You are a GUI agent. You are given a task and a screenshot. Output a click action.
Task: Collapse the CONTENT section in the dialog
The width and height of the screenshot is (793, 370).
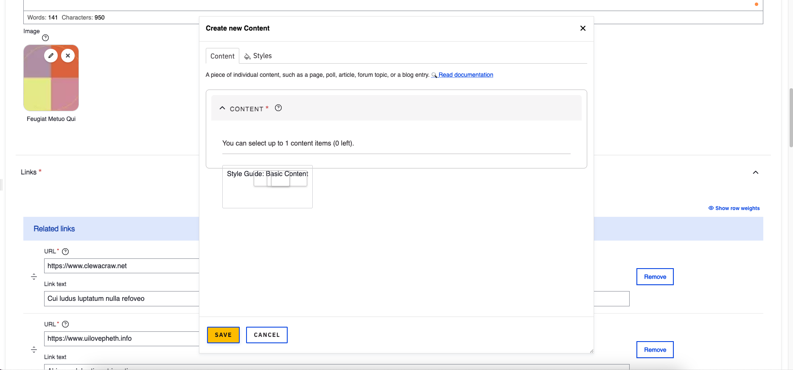222,108
